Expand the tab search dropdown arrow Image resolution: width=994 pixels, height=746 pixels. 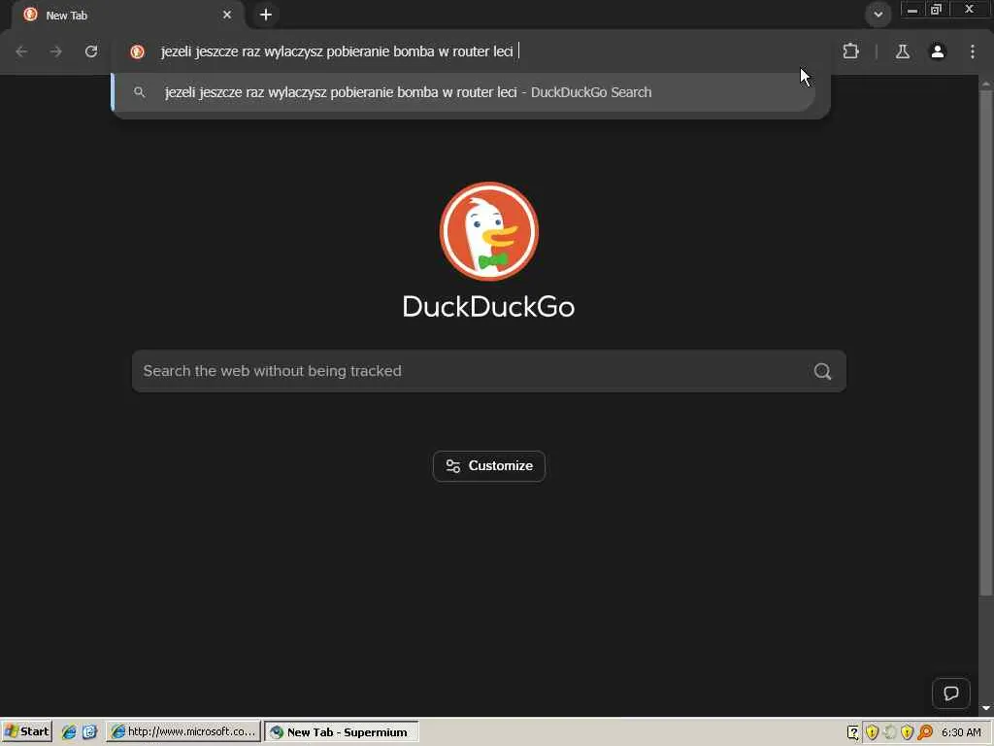coord(878,14)
